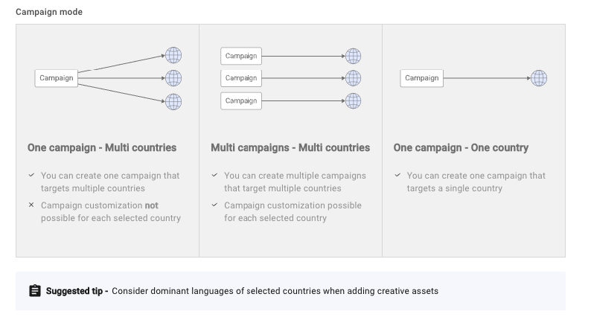Click middle globe icon in first card
Screen dimensions: 591x323
pos(173,78)
